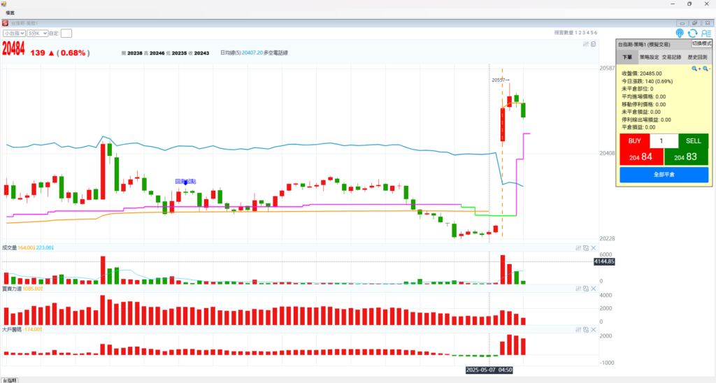
Task: Minimize the inner 台指期-策略1 window
Action: pos(682,23)
